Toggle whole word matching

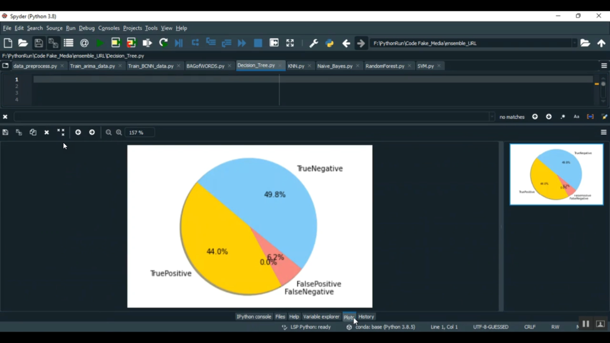click(x=590, y=117)
